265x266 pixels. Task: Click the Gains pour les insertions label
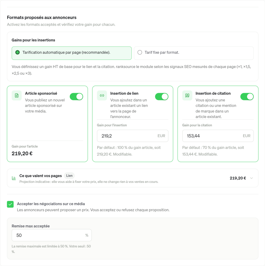tap(33, 40)
